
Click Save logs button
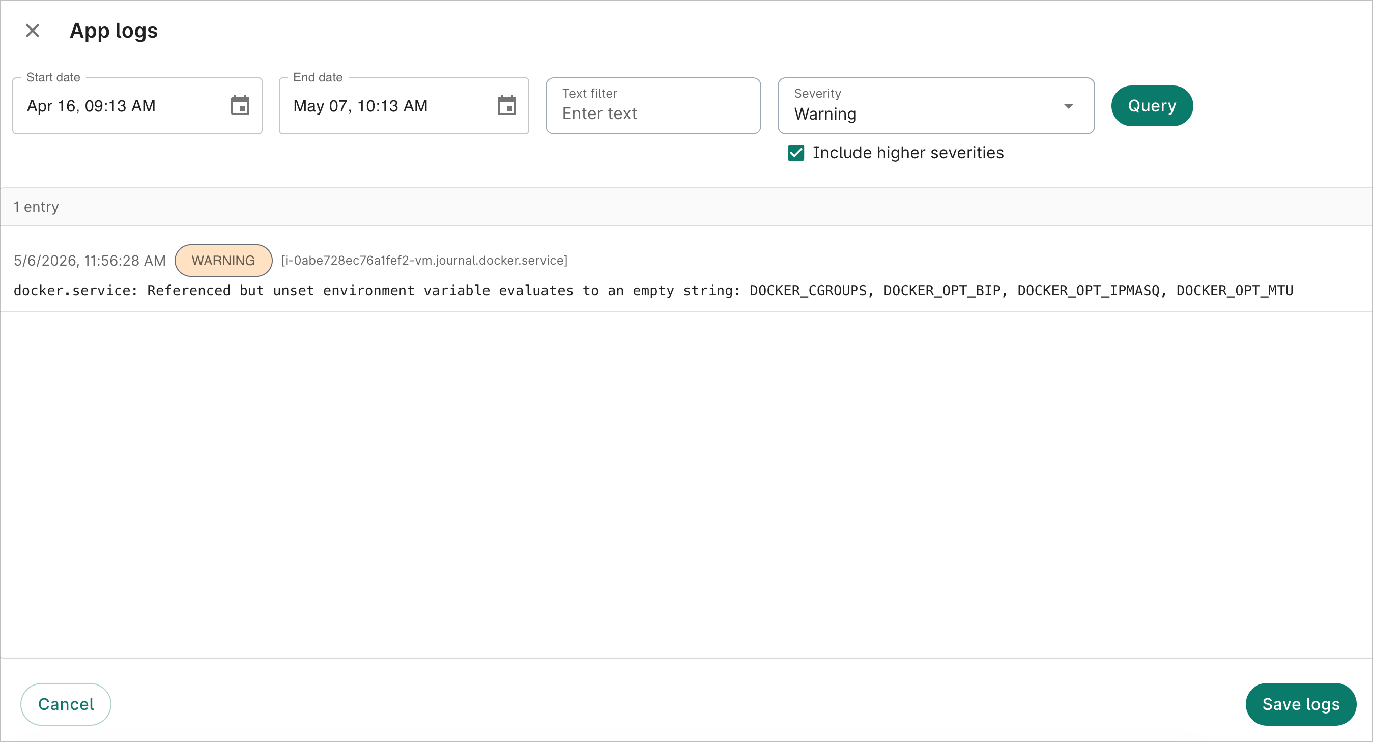[x=1301, y=704]
